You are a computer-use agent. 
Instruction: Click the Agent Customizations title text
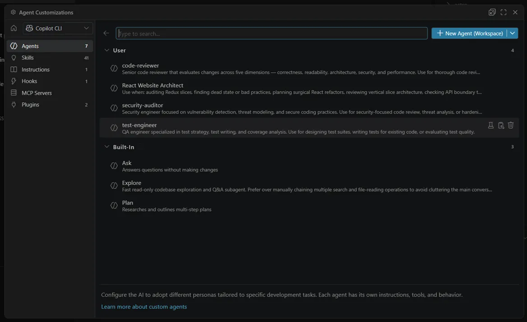click(46, 13)
